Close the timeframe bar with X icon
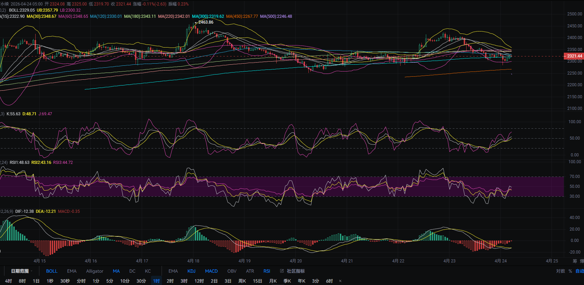The width and height of the screenshot is (584, 285). (x=340, y=281)
